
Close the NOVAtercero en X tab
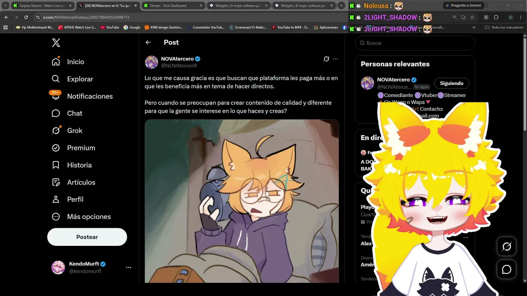point(135,6)
